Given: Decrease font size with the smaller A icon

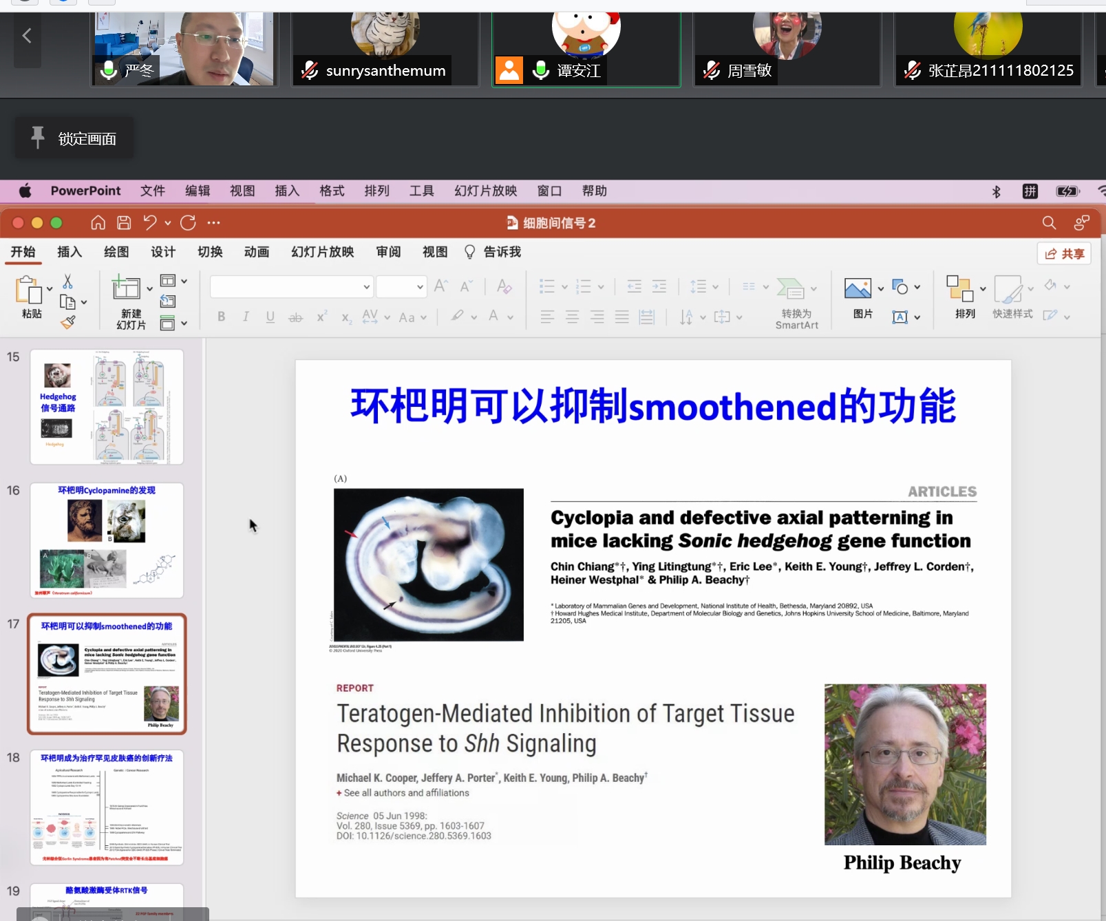Looking at the screenshot, I should coord(467,286).
